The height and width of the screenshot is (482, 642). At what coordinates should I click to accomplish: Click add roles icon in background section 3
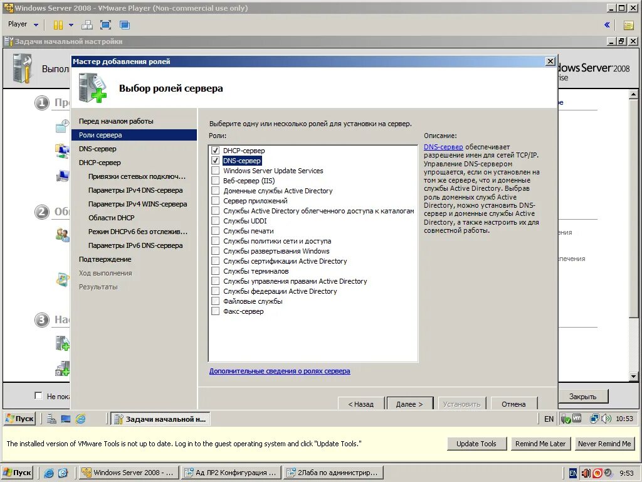(62, 343)
